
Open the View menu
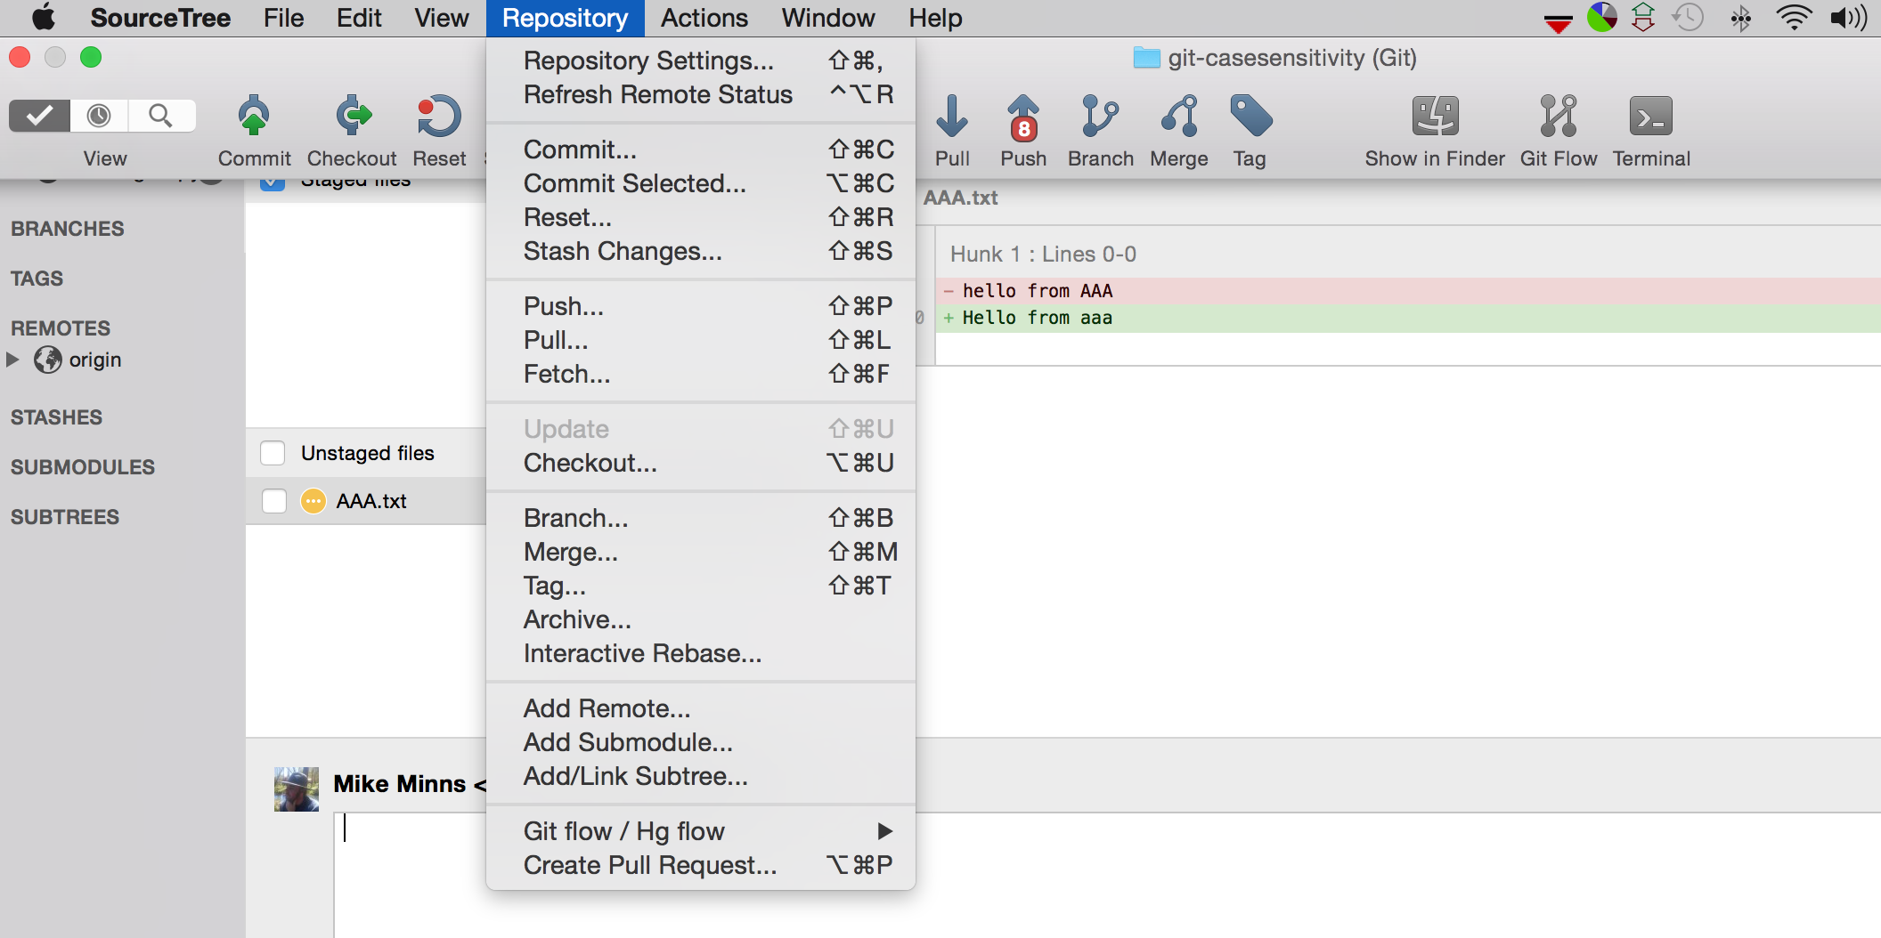[442, 18]
